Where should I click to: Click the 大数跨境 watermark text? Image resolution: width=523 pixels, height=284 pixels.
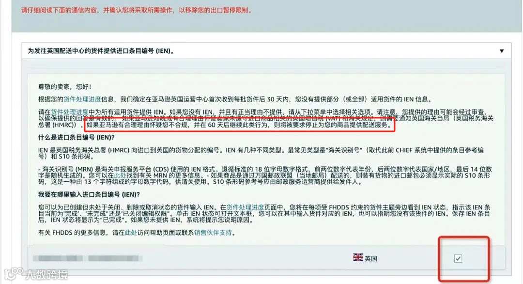[46, 275]
